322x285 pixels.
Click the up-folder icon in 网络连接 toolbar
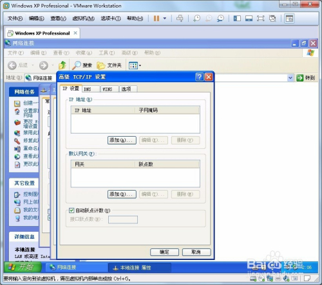click(x=62, y=65)
